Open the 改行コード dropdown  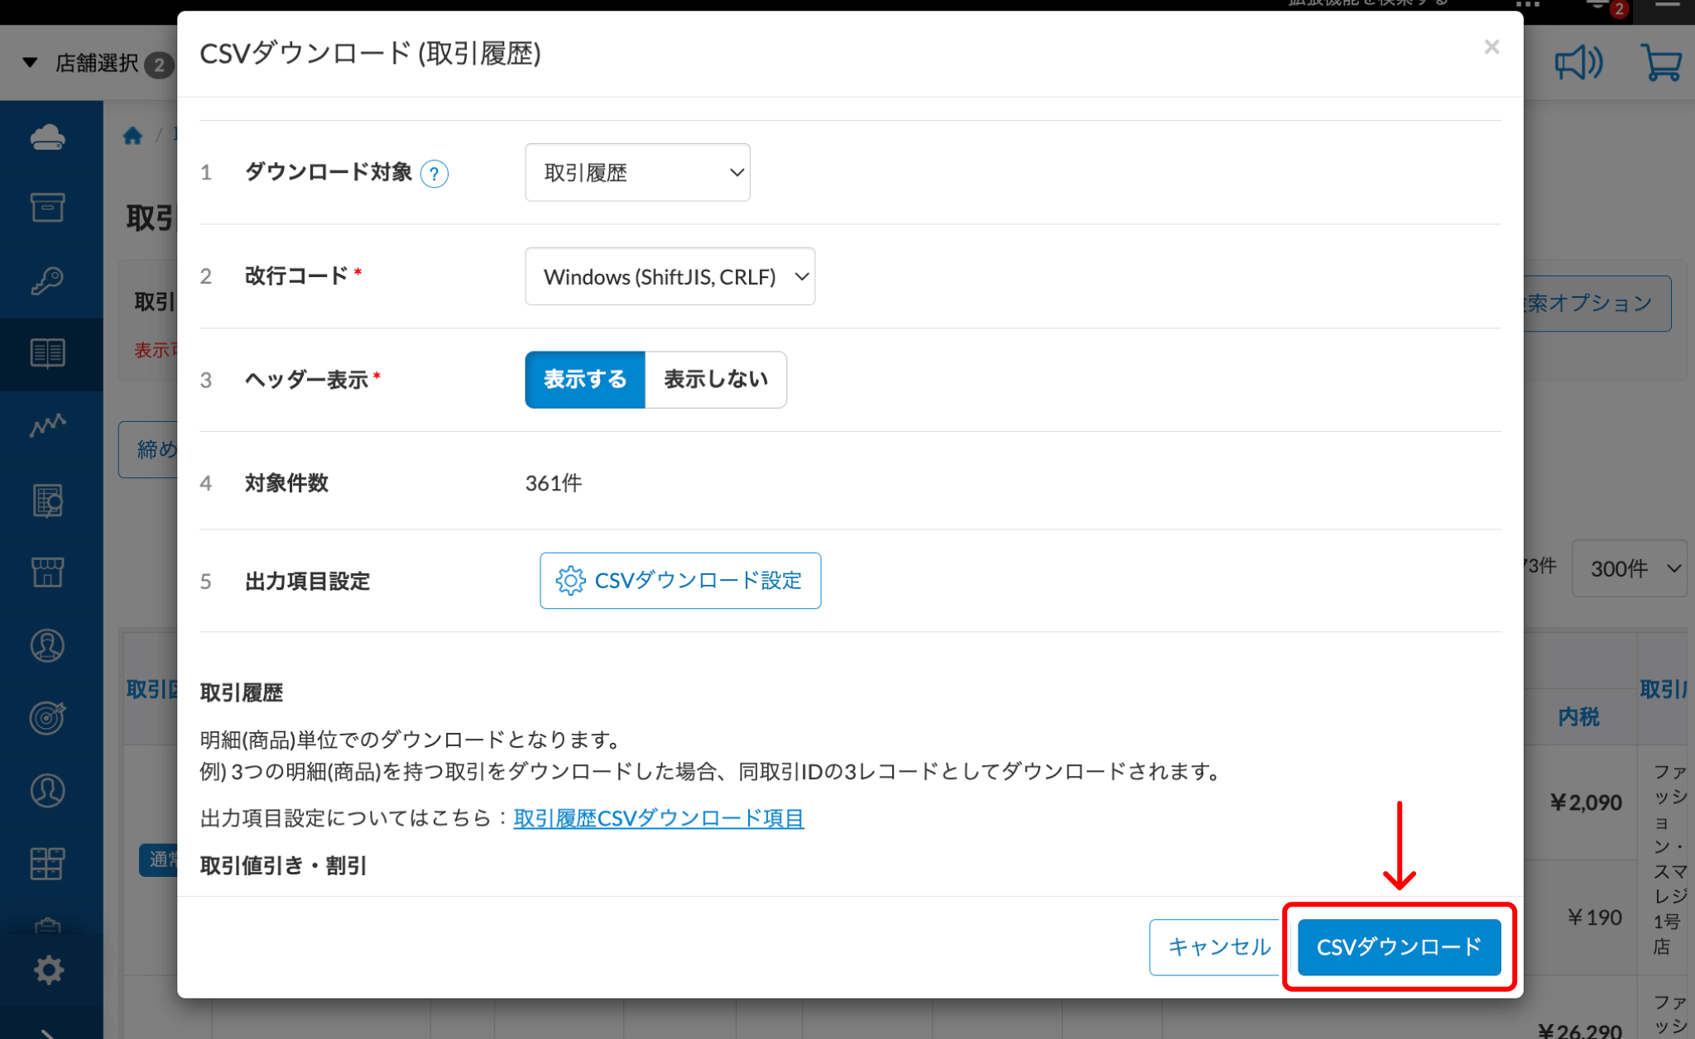[670, 276]
